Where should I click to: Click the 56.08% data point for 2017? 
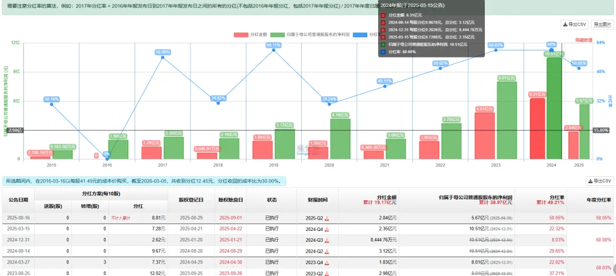163,58
